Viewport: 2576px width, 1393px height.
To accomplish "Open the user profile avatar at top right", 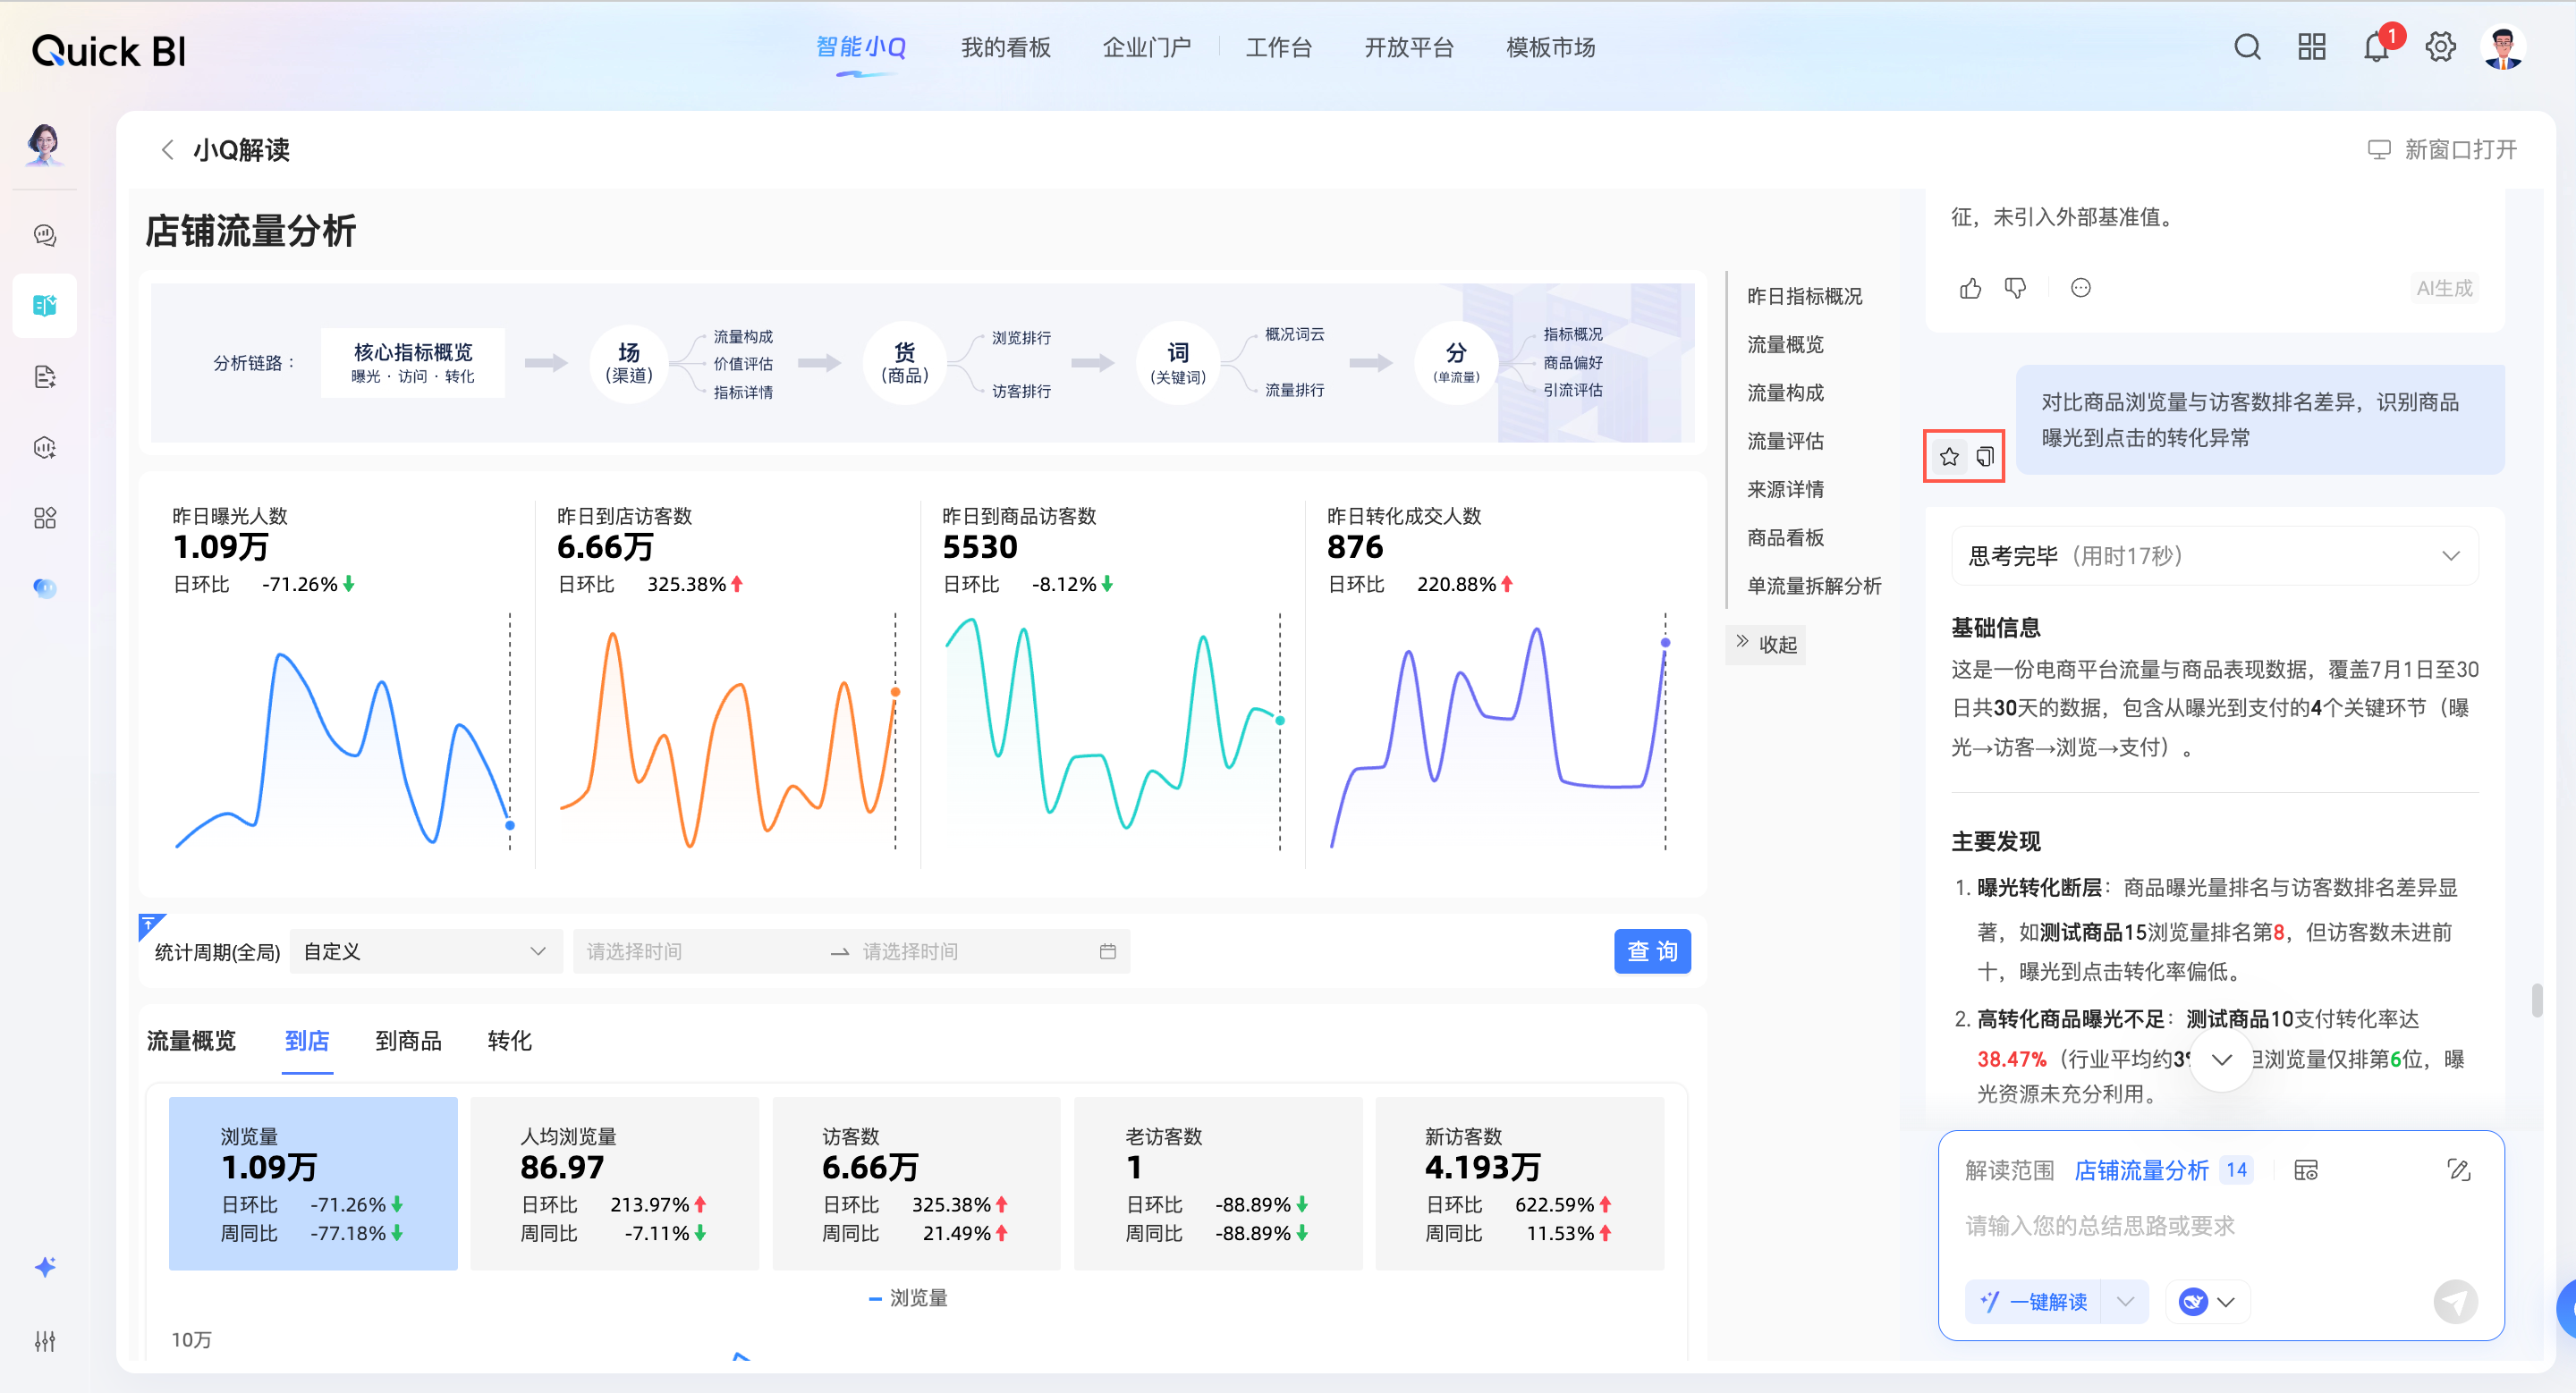I will click(x=2503, y=47).
